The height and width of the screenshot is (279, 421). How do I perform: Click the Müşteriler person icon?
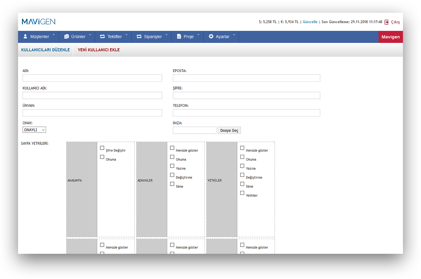pos(25,36)
